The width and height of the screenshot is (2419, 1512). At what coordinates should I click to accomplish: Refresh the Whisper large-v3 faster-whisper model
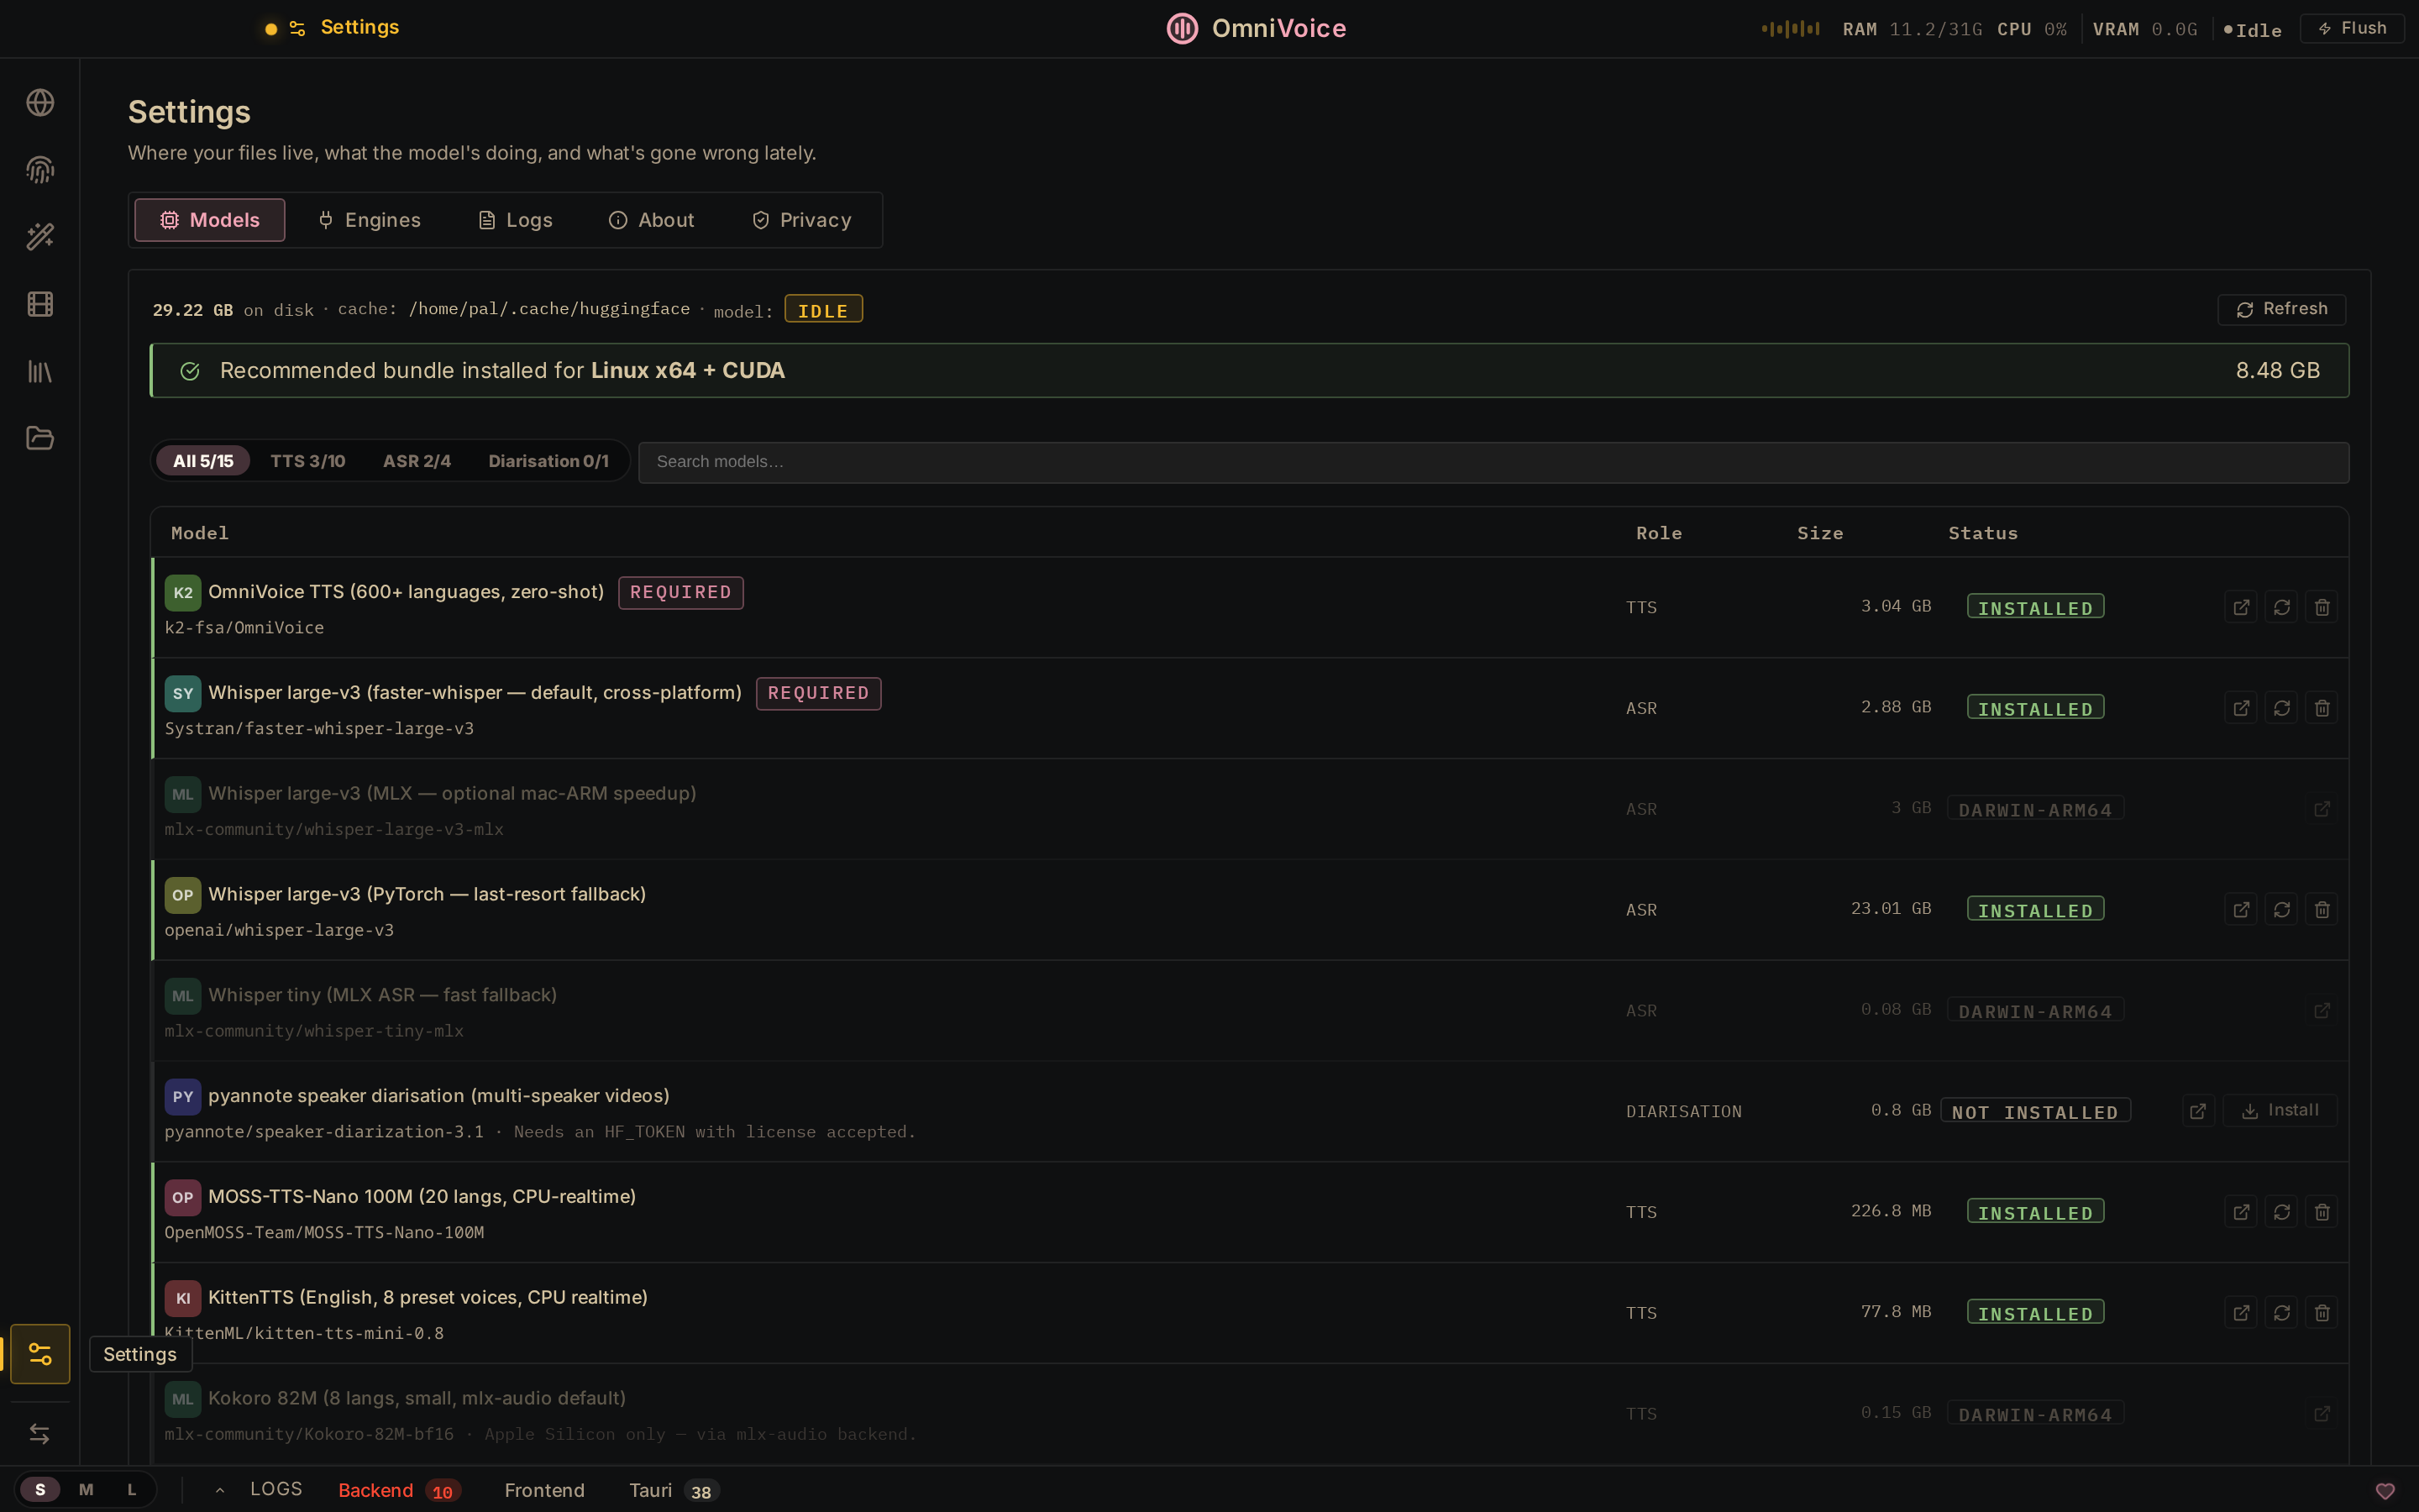[x=2281, y=707]
